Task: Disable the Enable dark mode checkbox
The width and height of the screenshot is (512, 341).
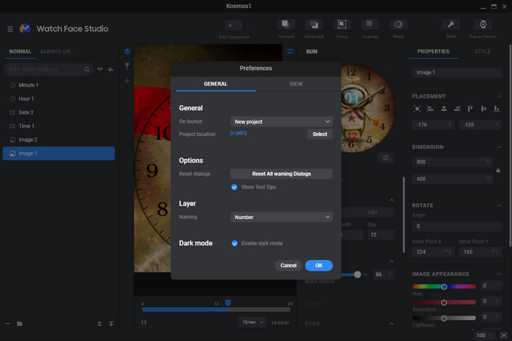Action: coord(235,243)
